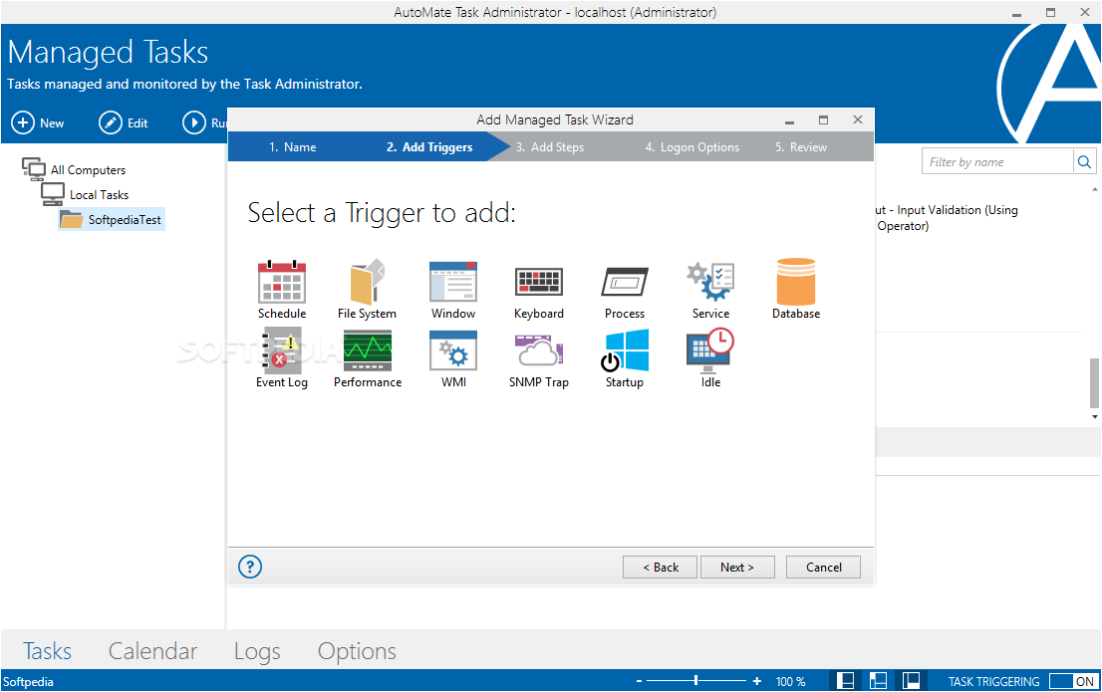Viewport: 1102px width, 692px height.
Task: Click the Cancel button in wizard
Action: 823,567
